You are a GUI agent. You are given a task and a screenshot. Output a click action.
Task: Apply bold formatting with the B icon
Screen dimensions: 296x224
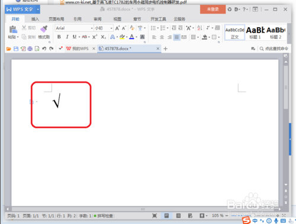(x=59, y=37)
